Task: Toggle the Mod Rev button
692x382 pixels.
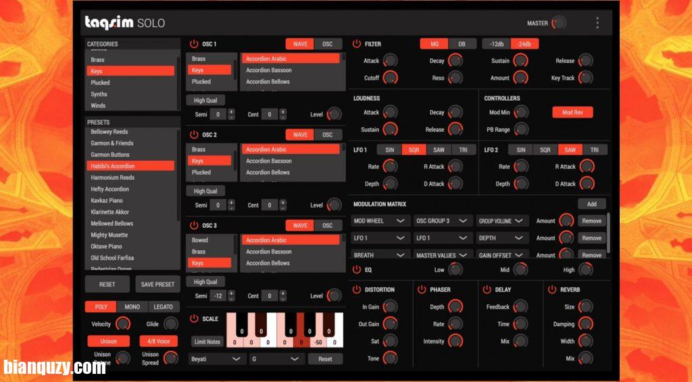Action: 572,112
